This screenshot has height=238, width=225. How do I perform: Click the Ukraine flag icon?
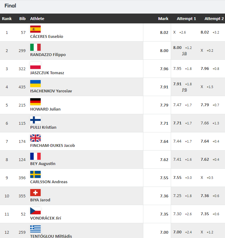pos(35,84)
